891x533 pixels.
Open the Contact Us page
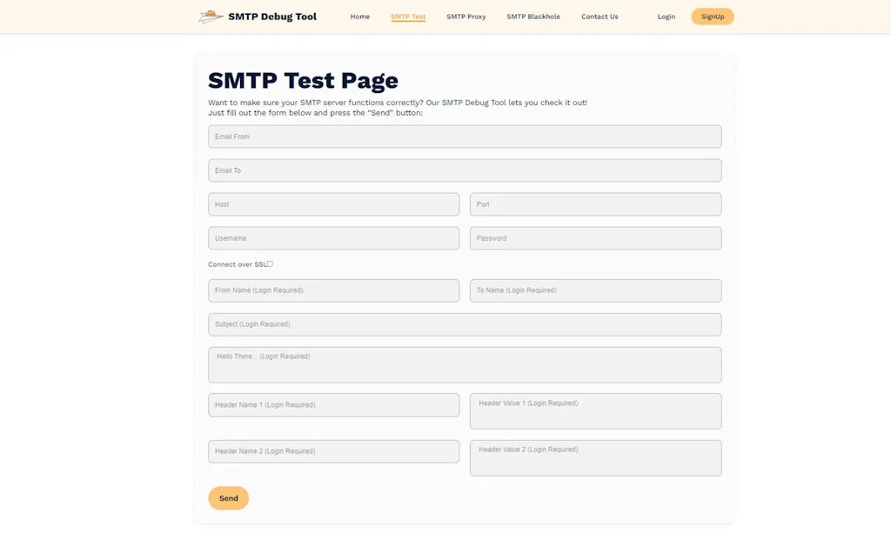click(600, 16)
